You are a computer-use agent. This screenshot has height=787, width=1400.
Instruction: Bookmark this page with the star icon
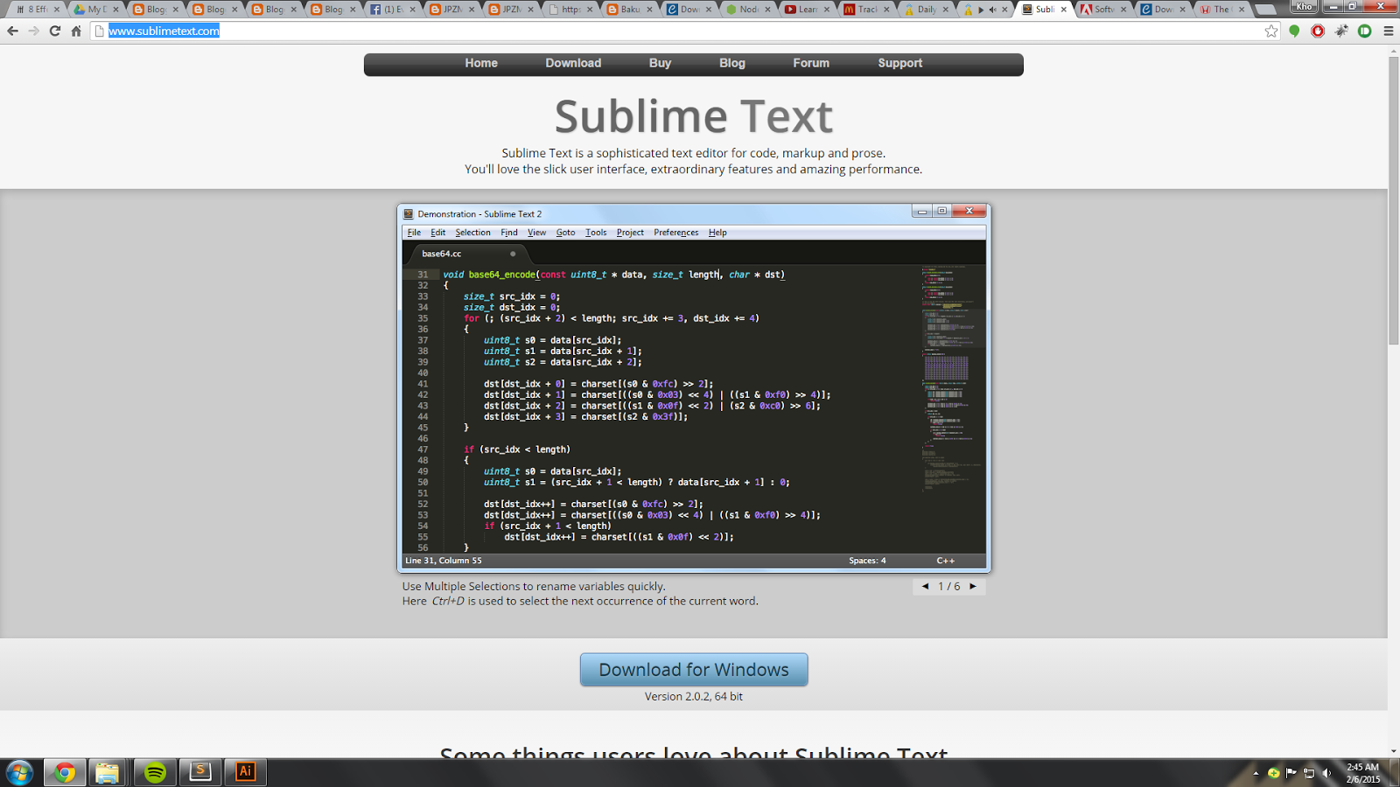pyautogui.click(x=1271, y=31)
